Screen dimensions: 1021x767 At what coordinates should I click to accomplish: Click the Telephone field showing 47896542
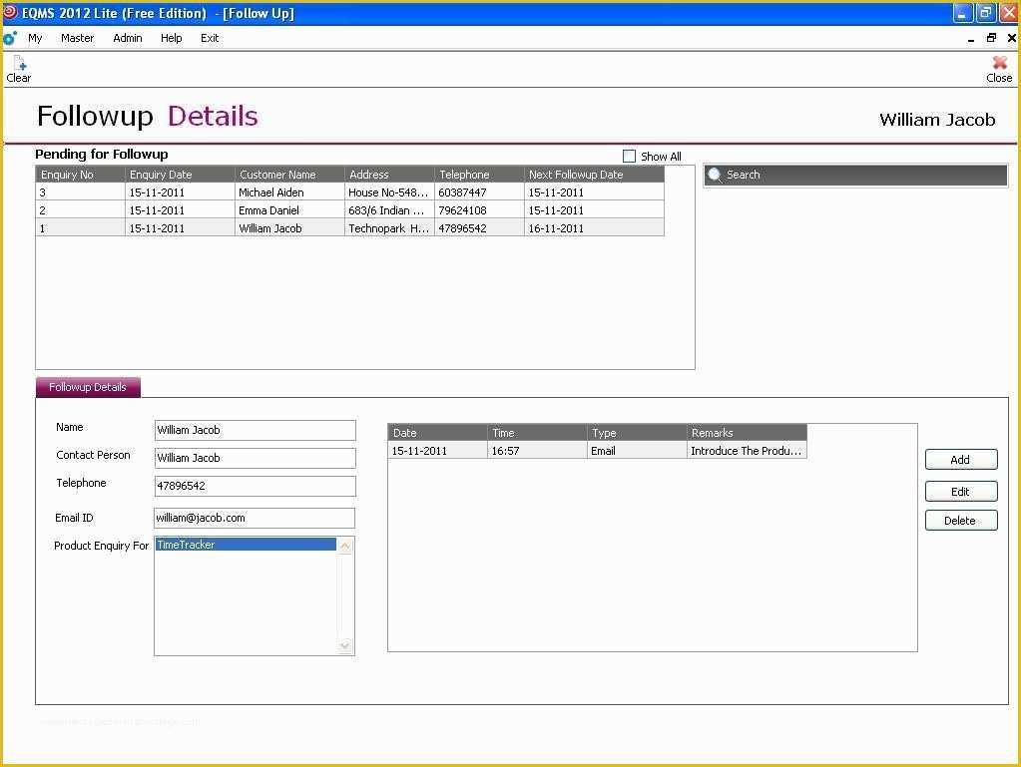point(255,486)
